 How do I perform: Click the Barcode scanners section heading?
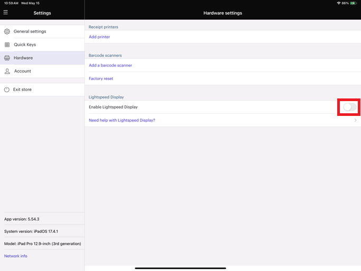[x=105, y=56]
